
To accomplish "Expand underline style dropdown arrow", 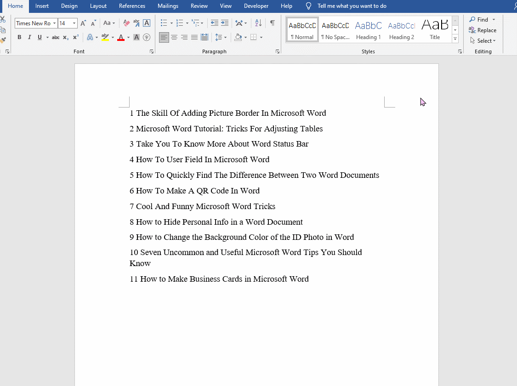I will click(47, 37).
